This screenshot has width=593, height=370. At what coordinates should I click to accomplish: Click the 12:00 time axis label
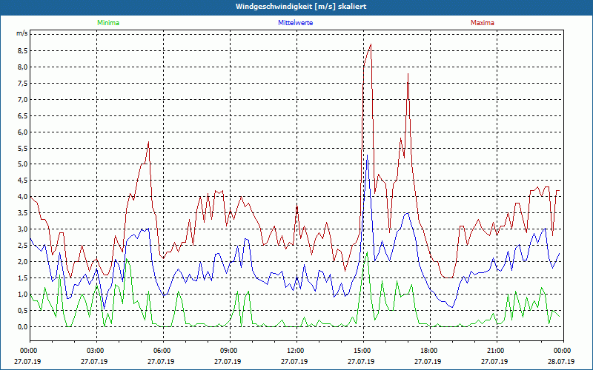click(294, 351)
